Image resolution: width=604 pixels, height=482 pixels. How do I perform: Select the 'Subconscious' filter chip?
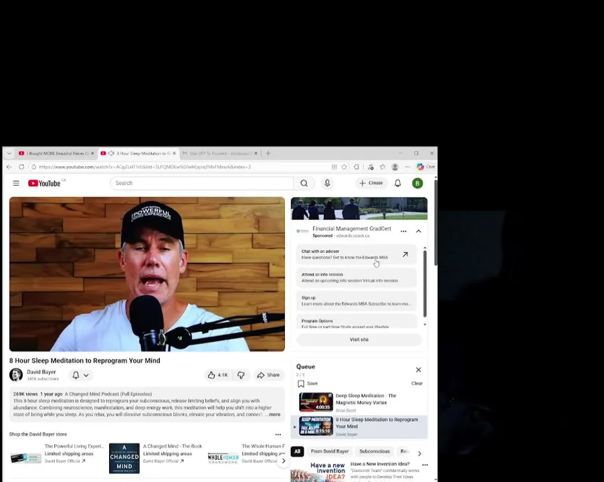(375, 451)
